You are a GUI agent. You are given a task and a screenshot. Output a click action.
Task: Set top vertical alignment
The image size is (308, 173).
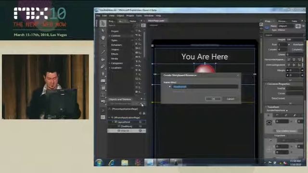(289, 65)
